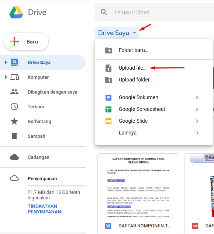The width and height of the screenshot is (214, 234).
Task: Open Drive Saya in the sidebar
Action: (39, 62)
